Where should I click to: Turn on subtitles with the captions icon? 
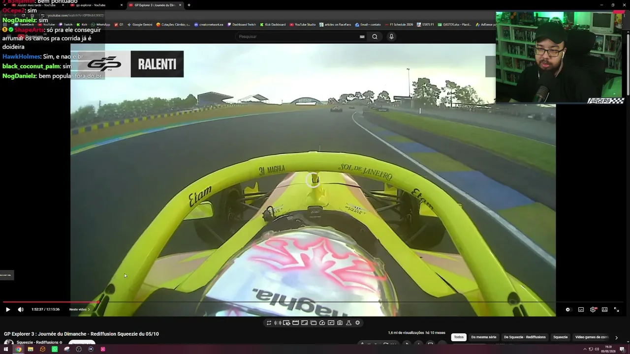coord(581,310)
